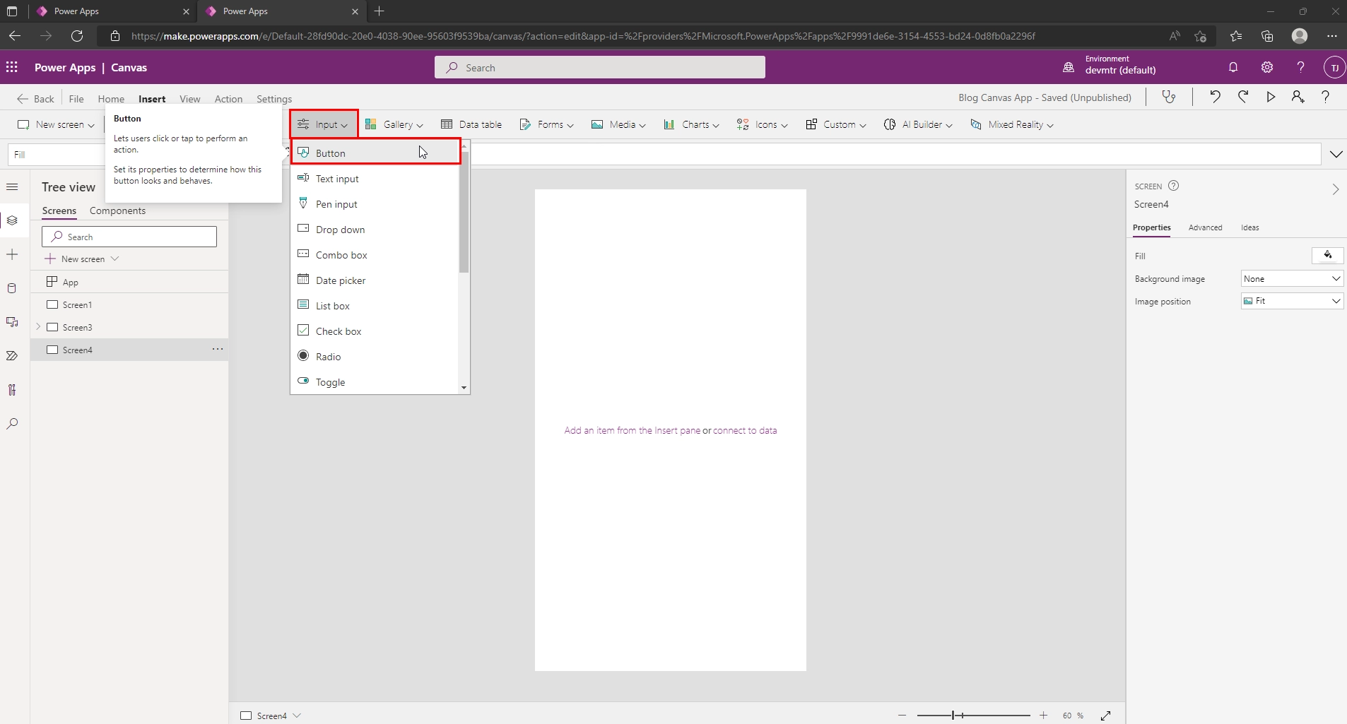Select Pen input from menu
Image resolution: width=1347 pixels, height=724 pixels.
[x=375, y=204]
